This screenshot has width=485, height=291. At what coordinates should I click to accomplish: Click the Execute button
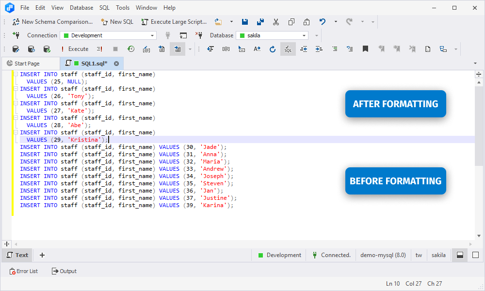74,49
